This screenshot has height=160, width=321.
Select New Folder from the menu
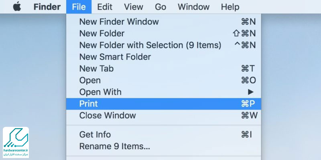pyautogui.click(x=164, y=34)
